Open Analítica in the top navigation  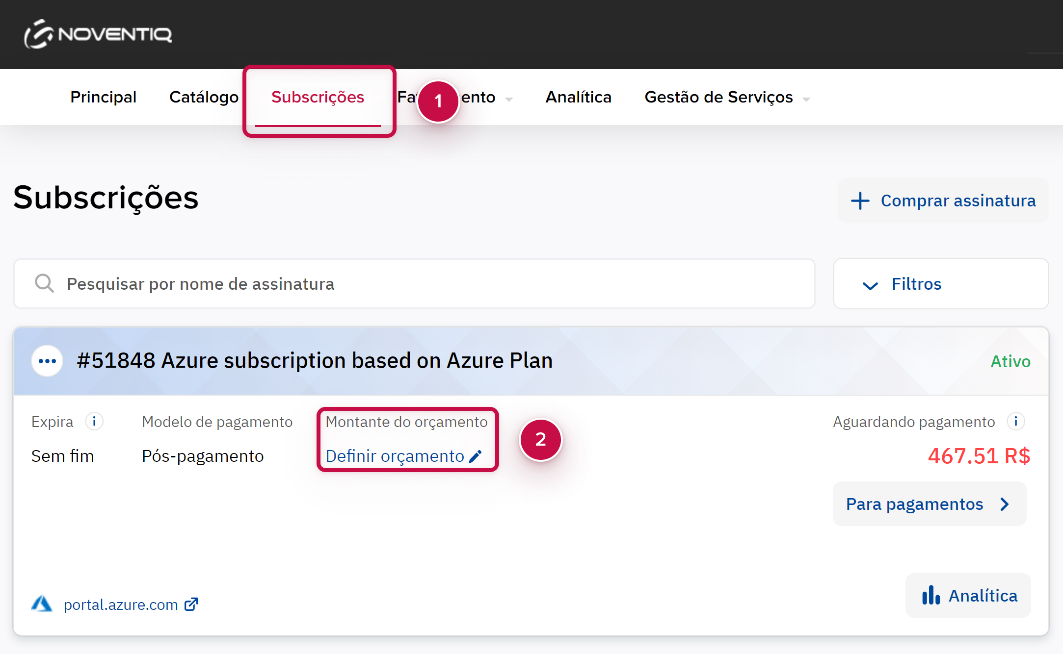pos(578,97)
